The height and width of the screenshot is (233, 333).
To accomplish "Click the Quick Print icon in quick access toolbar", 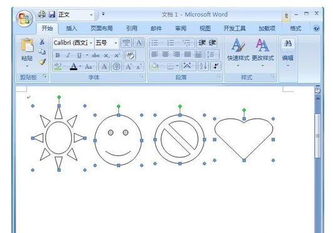I will [x=42, y=14].
